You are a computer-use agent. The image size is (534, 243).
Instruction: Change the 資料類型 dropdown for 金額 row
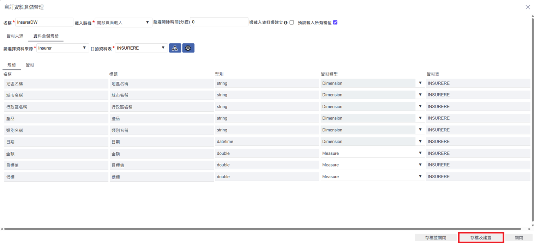372,153
